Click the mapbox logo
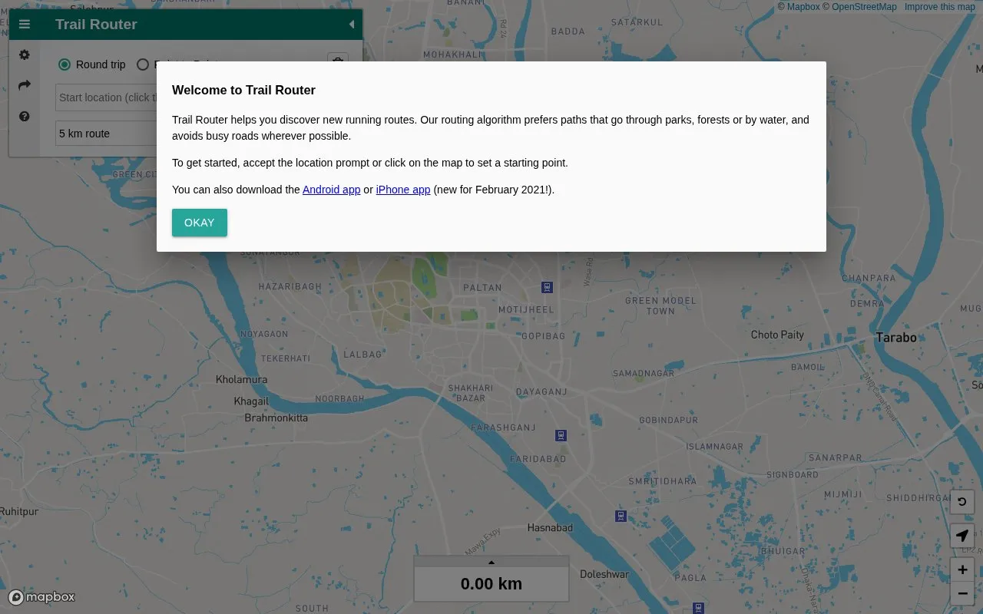Image resolution: width=983 pixels, height=614 pixels. [x=41, y=597]
